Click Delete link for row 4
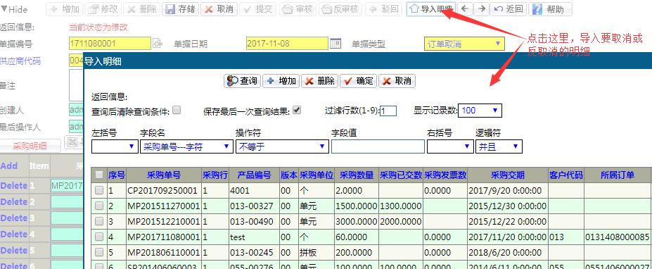Screen dimensions: 652x269 click(14, 234)
